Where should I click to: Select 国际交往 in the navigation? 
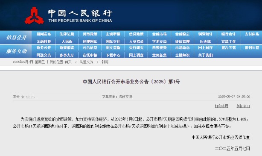tap(113, 41)
